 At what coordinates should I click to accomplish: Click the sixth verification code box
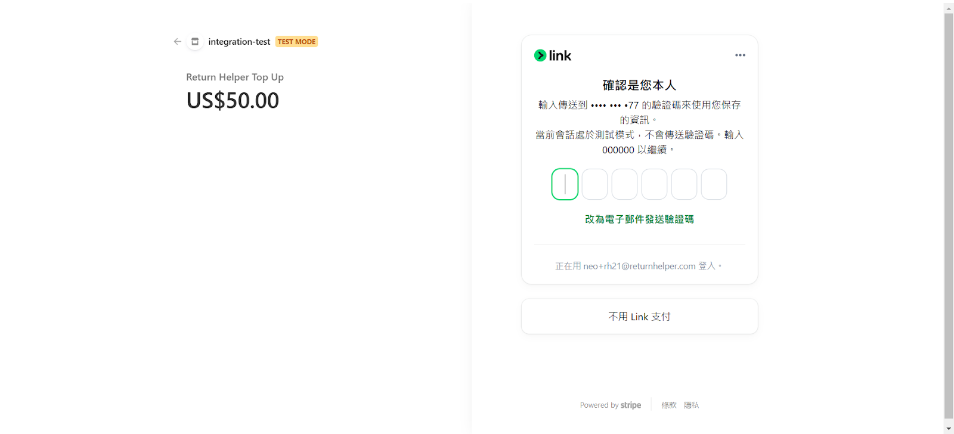(x=714, y=184)
